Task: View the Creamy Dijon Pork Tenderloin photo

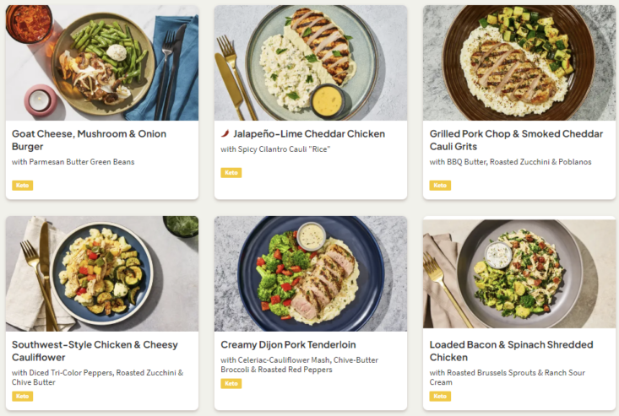Action: pos(310,273)
